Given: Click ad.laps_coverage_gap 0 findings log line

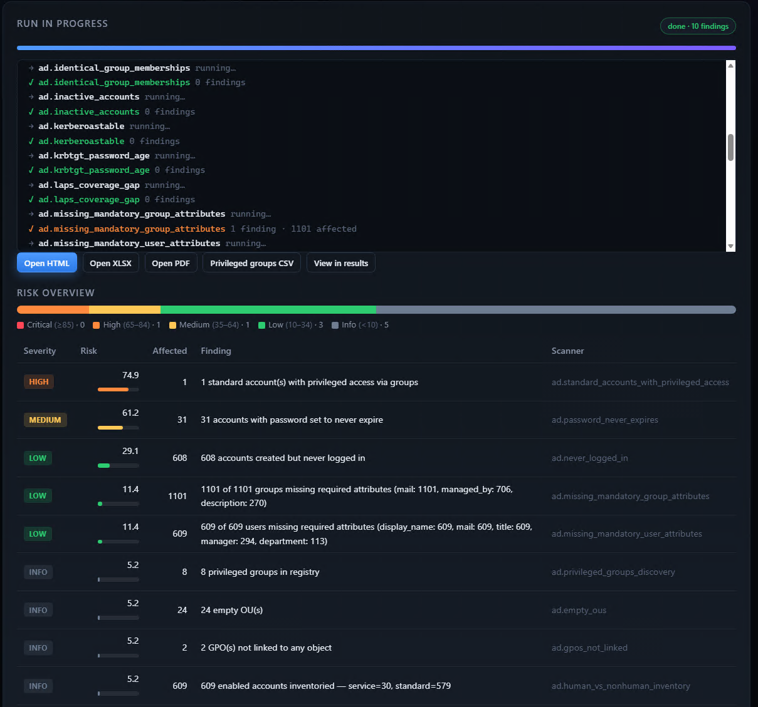Looking at the screenshot, I should 112,200.
